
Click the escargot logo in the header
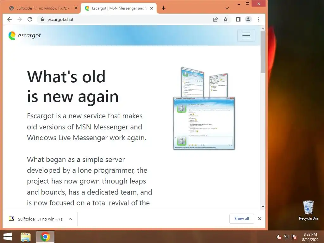[x=25, y=35]
